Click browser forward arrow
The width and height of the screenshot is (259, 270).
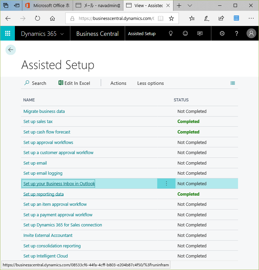(23, 19)
